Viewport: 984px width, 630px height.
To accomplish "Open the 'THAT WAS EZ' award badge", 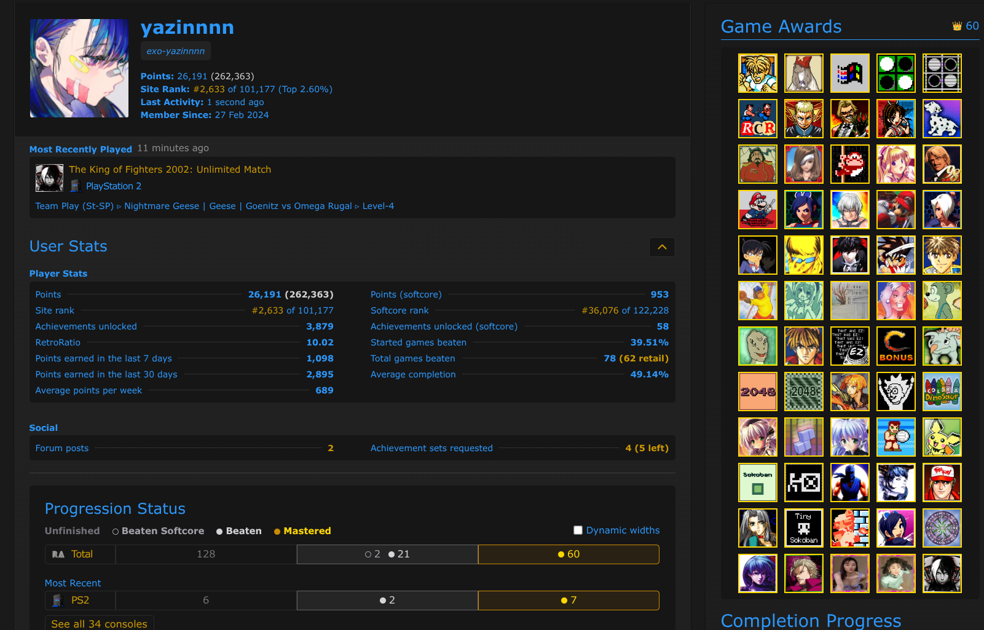I will [x=850, y=346].
